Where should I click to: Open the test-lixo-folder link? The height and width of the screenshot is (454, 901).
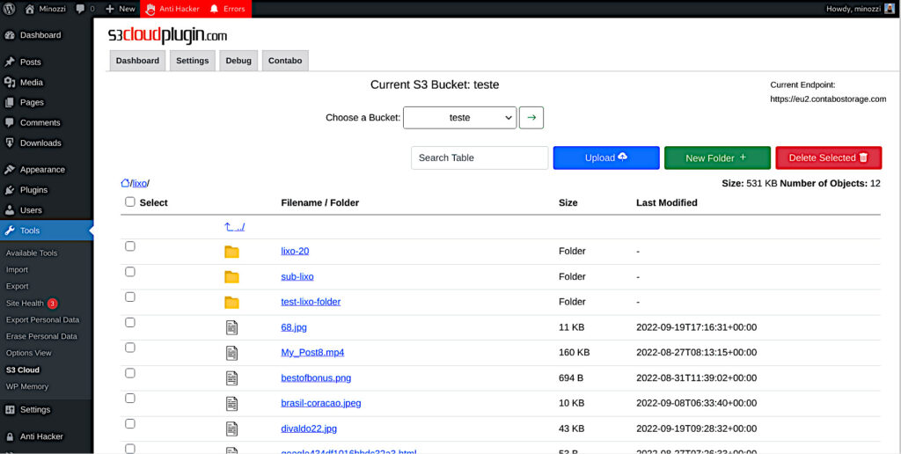coord(311,302)
